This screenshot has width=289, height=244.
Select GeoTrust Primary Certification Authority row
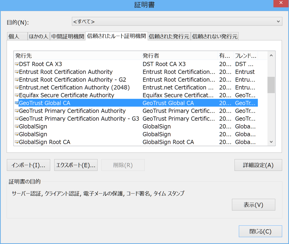136,111
